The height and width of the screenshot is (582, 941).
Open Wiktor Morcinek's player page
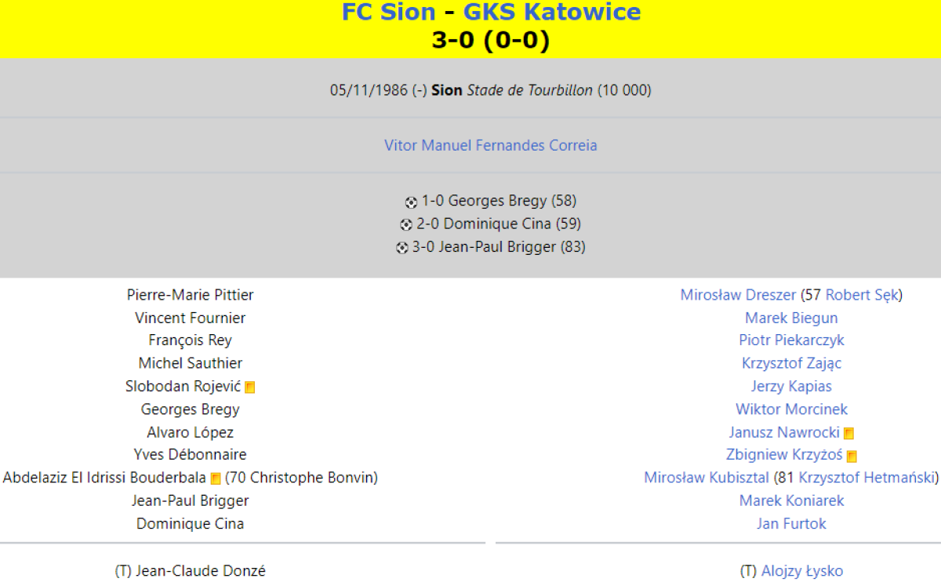point(791,409)
